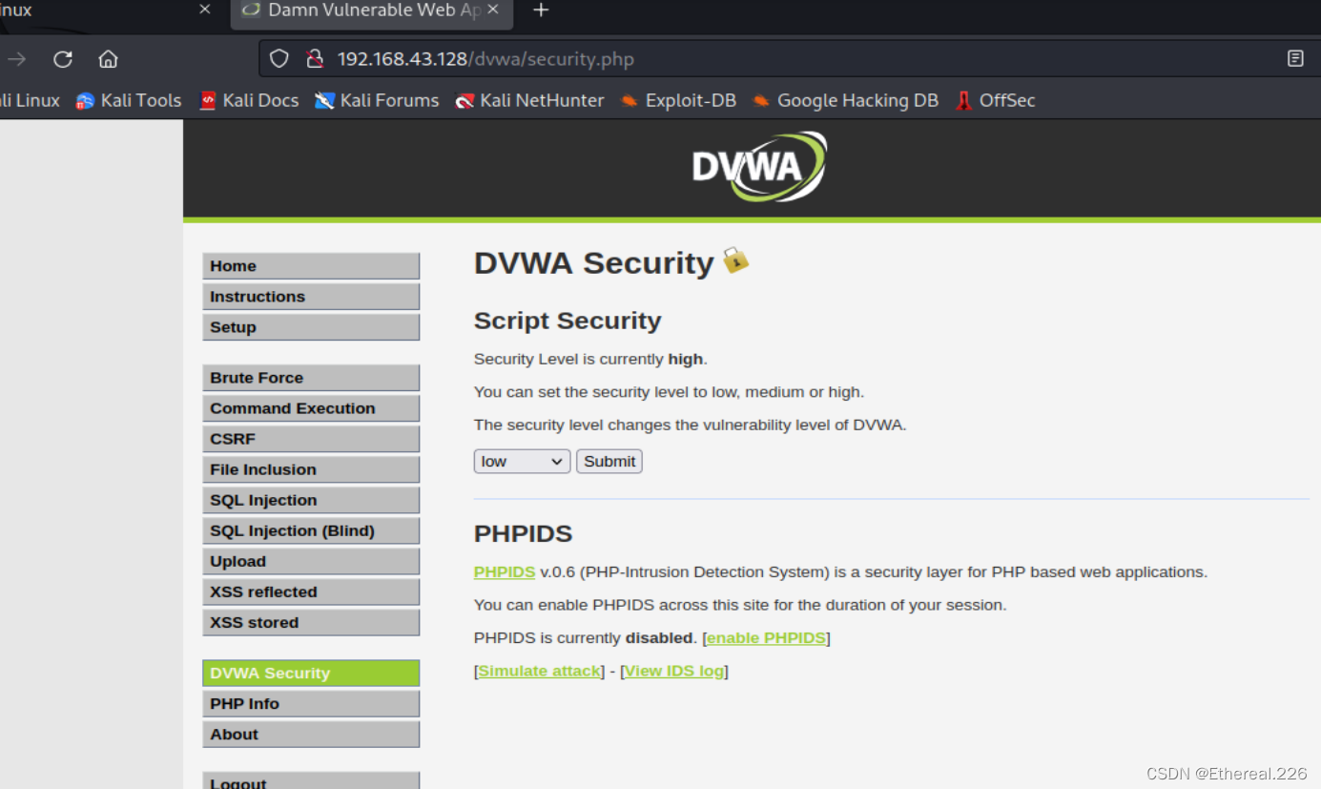Open Kali Docs bookmark
This screenshot has height=789, width=1321.
(249, 100)
